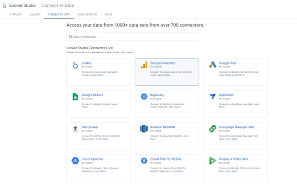The width and height of the screenshot is (297, 186).
Task: Click the Looker Studio title text
Action: 22,5
